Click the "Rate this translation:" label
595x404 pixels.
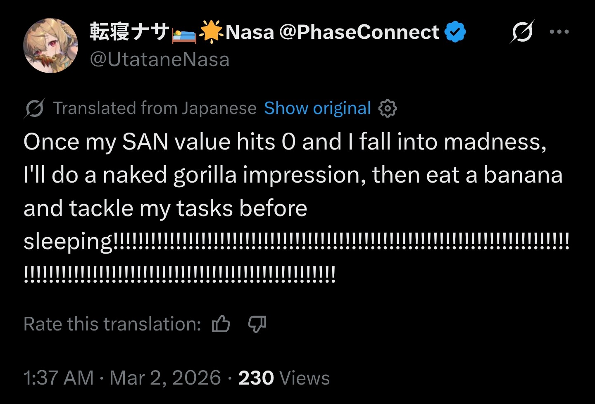click(112, 324)
